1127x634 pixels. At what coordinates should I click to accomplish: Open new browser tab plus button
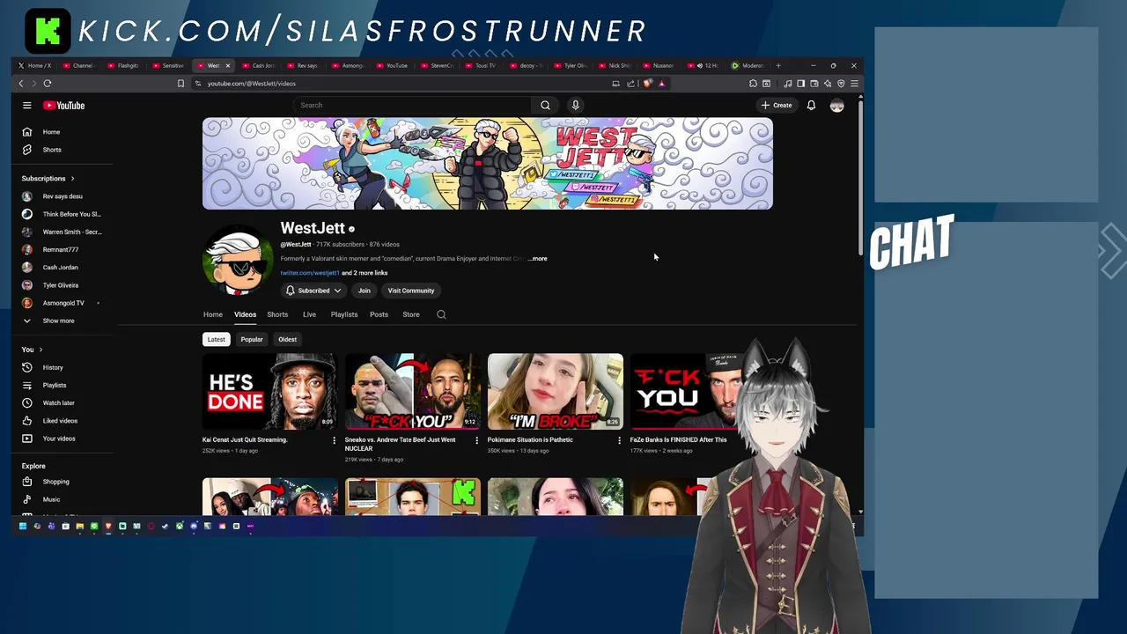click(x=777, y=65)
